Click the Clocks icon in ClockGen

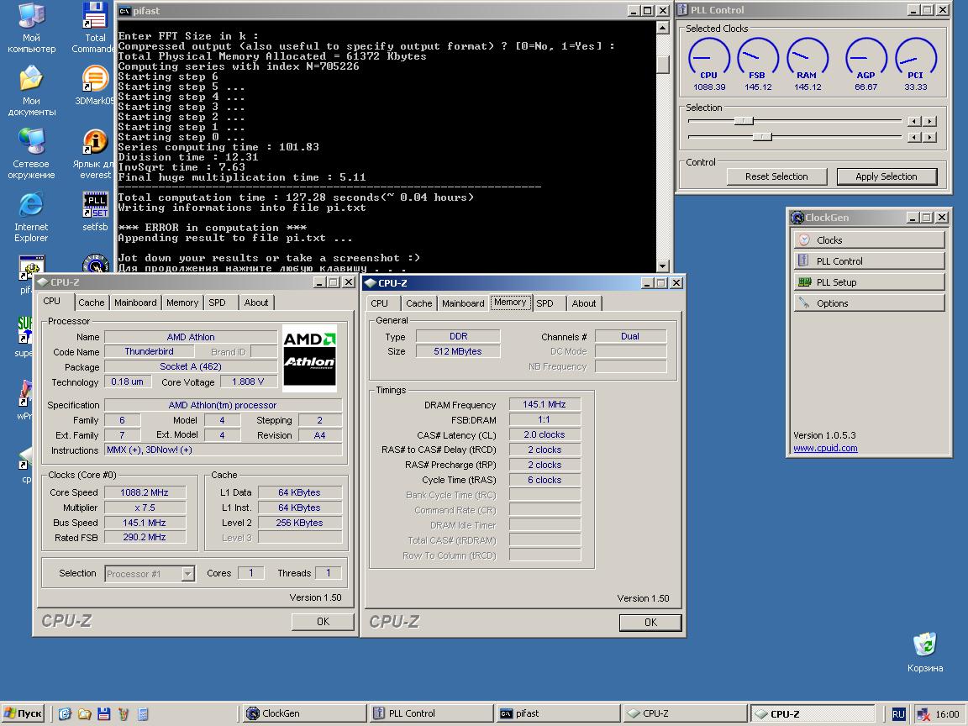pyautogui.click(x=804, y=239)
